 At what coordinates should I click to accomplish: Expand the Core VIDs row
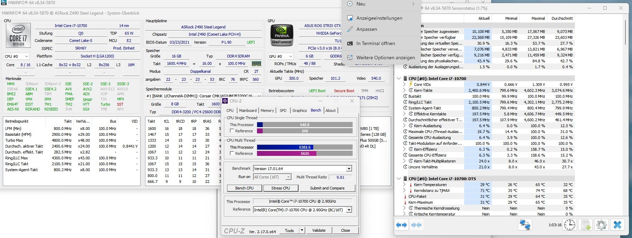tap(404, 85)
